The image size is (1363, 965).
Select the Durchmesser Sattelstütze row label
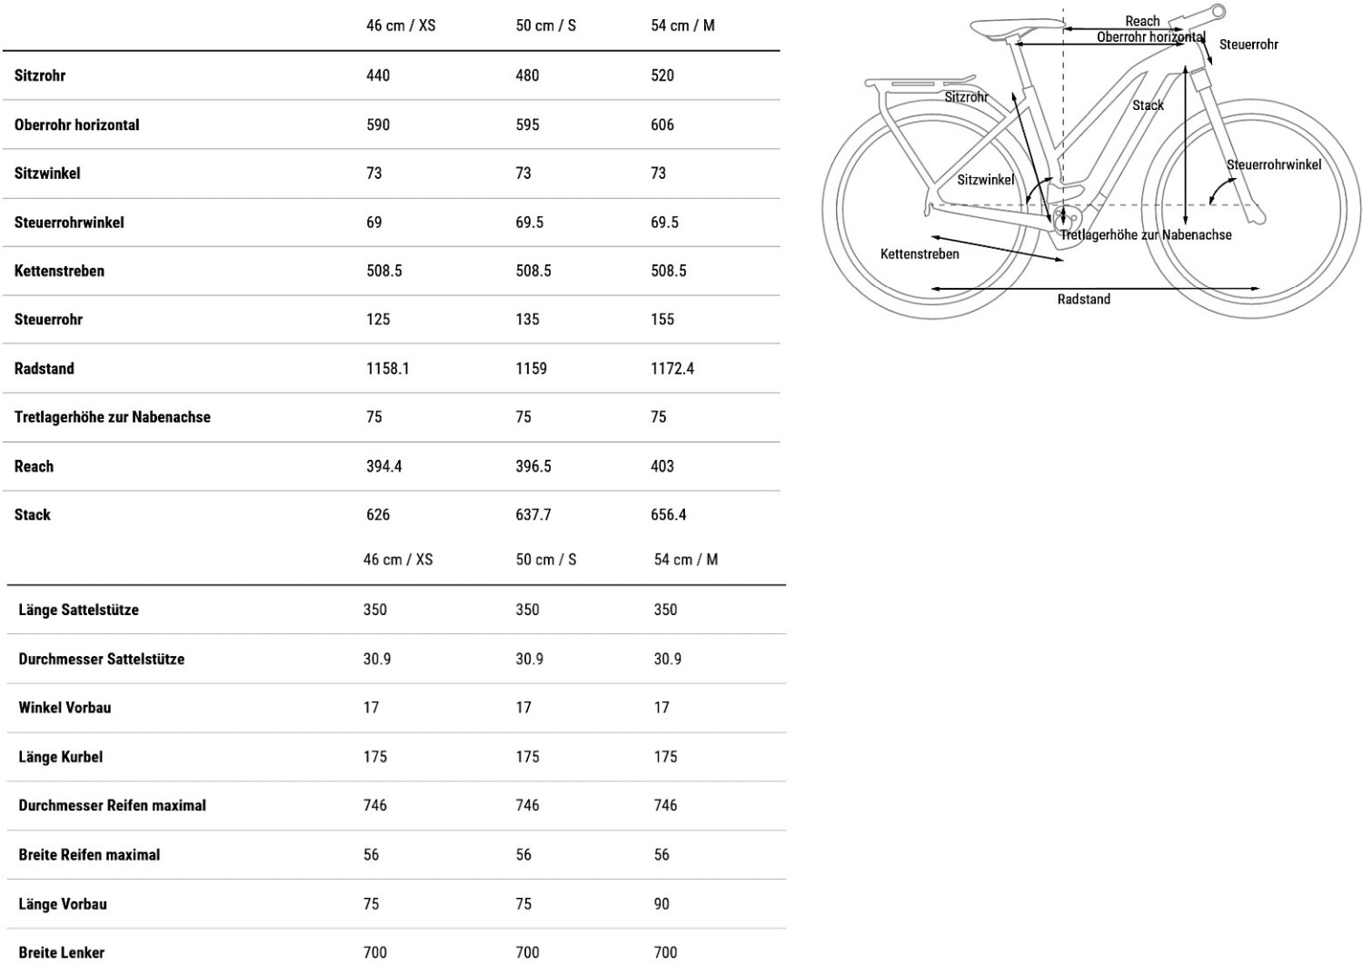pos(102,659)
